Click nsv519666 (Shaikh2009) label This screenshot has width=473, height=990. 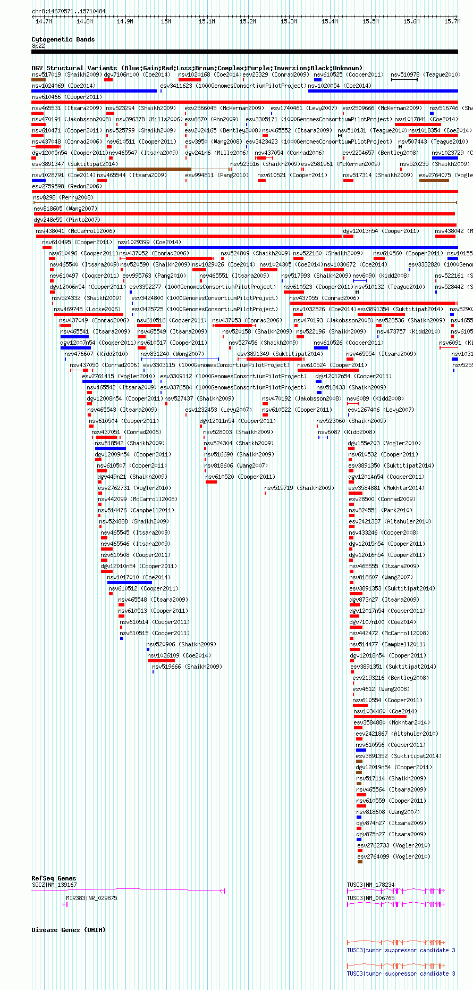187,667
